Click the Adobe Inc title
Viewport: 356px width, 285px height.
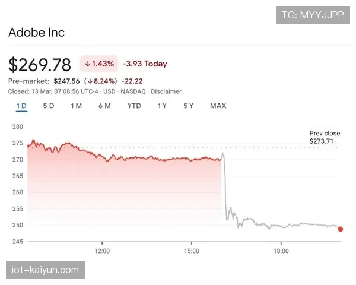(x=36, y=32)
